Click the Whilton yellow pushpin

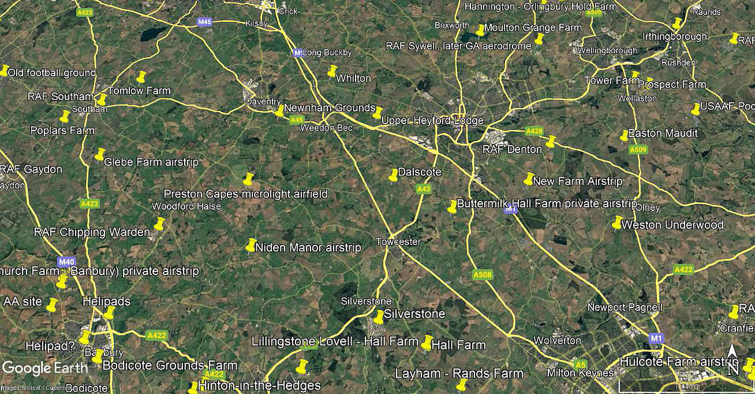point(332,72)
